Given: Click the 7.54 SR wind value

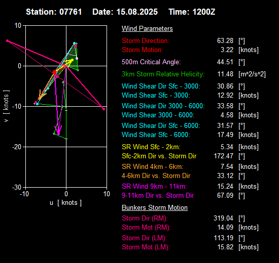Looking at the screenshot, I should [x=227, y=166].
